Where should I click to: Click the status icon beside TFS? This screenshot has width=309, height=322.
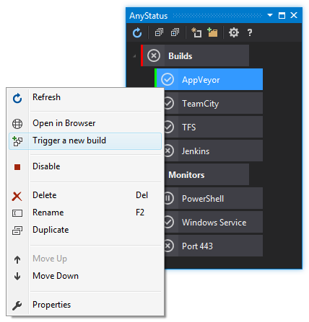point(169,127)
